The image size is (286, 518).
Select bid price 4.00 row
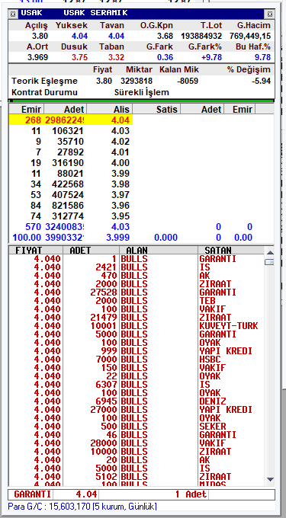click(x=71, y=163)
